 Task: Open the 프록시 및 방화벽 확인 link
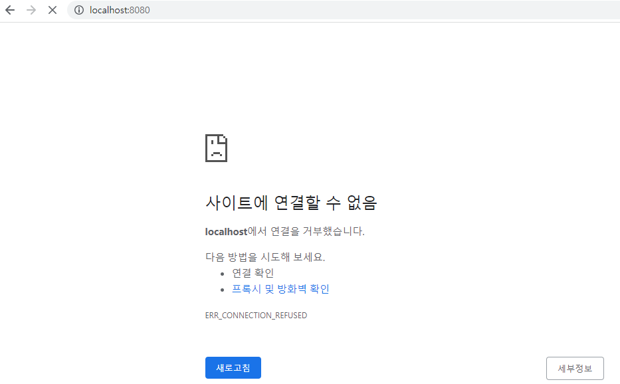280,289
